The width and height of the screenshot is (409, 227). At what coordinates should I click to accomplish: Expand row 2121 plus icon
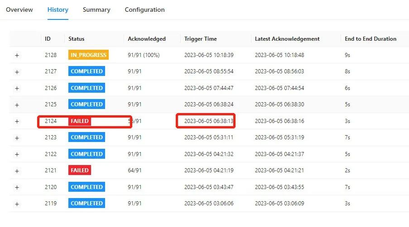tap(17, 171)
